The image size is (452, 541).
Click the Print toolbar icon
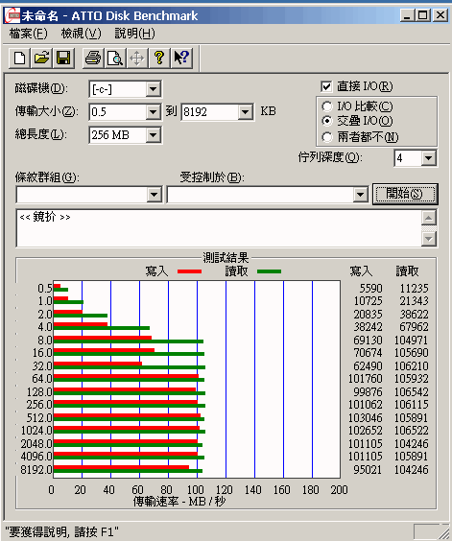coord(93,58)
